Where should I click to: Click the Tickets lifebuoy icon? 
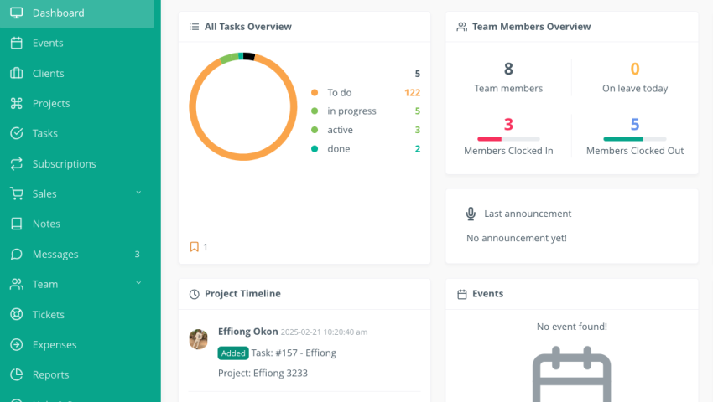[x=16, y=315]
